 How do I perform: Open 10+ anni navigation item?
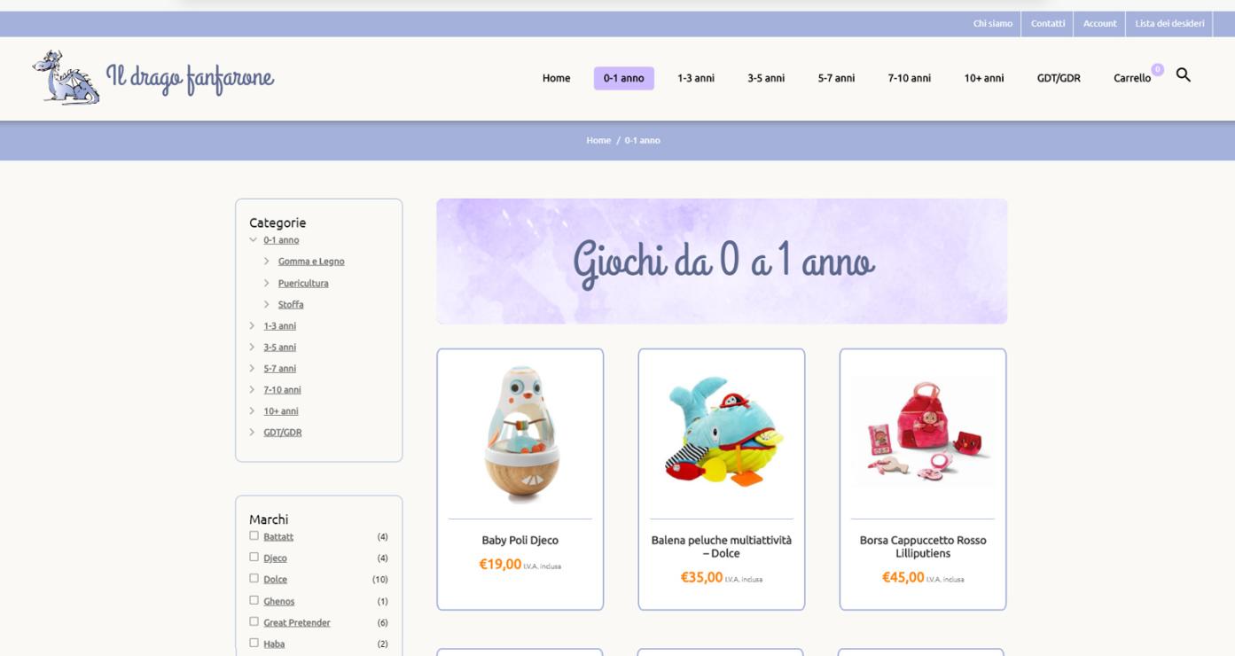[983, 78]
